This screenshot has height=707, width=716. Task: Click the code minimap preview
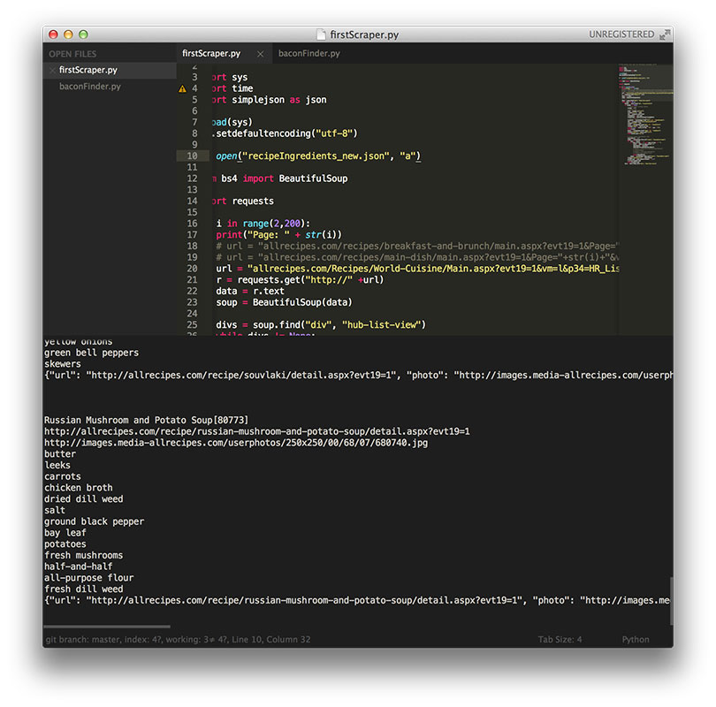coord(645,114)
